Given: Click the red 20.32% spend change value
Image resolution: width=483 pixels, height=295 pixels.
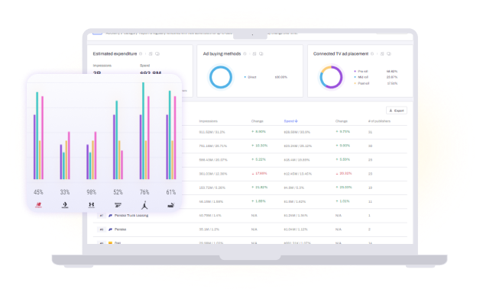Looking at the screenshot, I should (343, 174).
